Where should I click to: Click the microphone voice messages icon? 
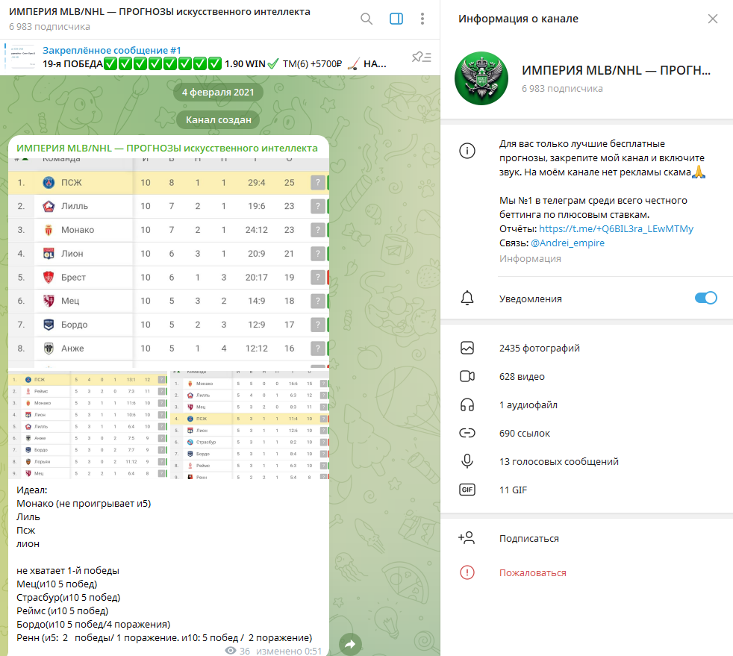click(x=467, y=462)
